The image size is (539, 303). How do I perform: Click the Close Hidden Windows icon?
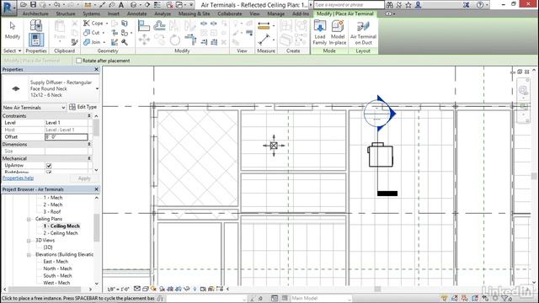click(x=169, y=5)
